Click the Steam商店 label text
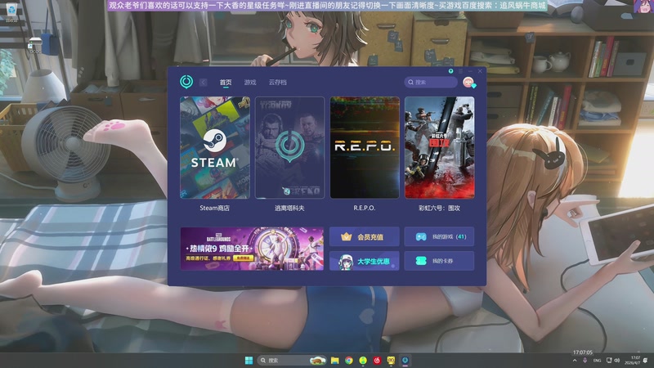This screenshot has width=654, height=368. pos(214,208)
